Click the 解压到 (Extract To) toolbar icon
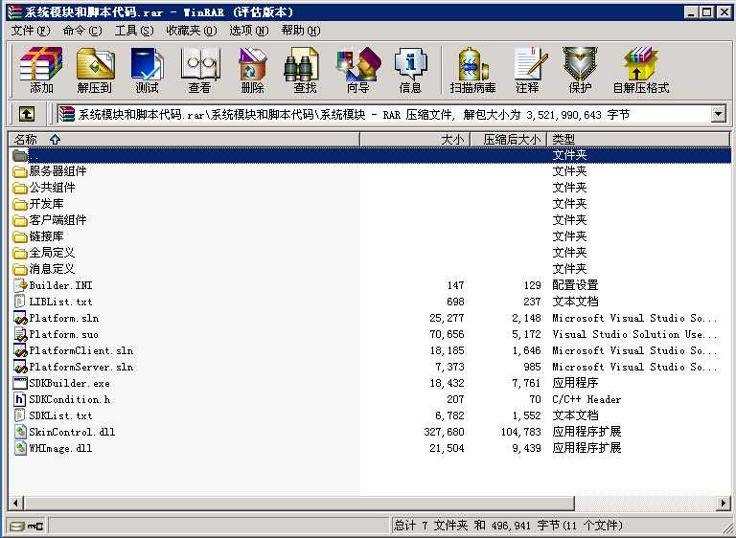The image size is (736, 538). click(94, 70)
